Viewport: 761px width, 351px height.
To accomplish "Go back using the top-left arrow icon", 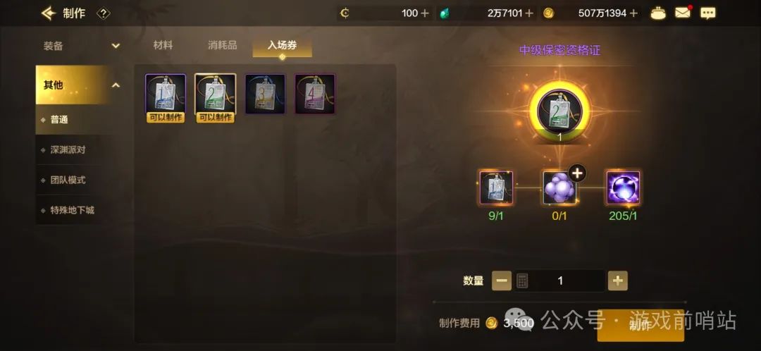I will [49, 13].
